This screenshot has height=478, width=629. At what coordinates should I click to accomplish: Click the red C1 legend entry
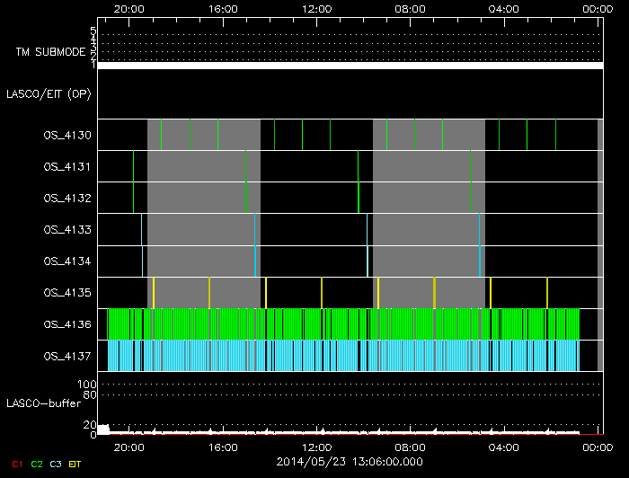16,465
